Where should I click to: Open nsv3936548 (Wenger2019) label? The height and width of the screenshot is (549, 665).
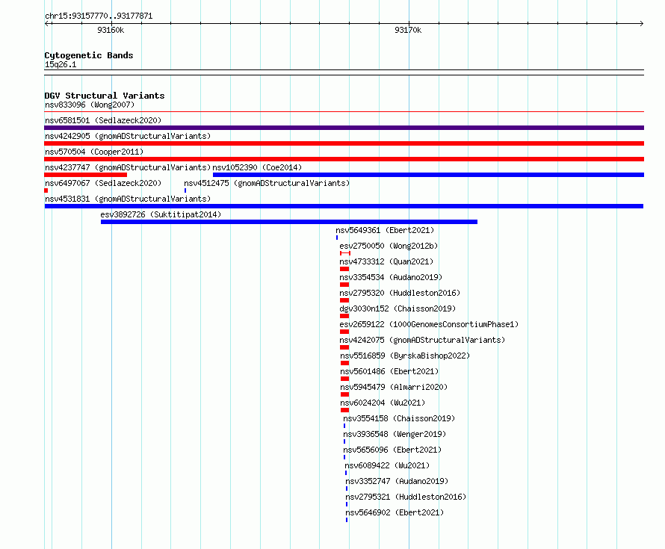395,434
